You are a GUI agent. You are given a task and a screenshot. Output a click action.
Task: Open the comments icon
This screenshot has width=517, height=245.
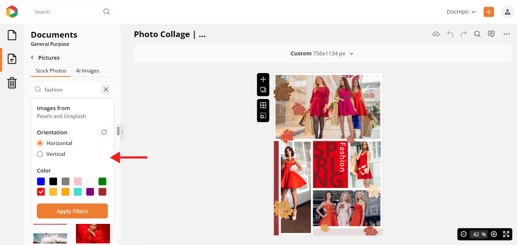[491, 34]
